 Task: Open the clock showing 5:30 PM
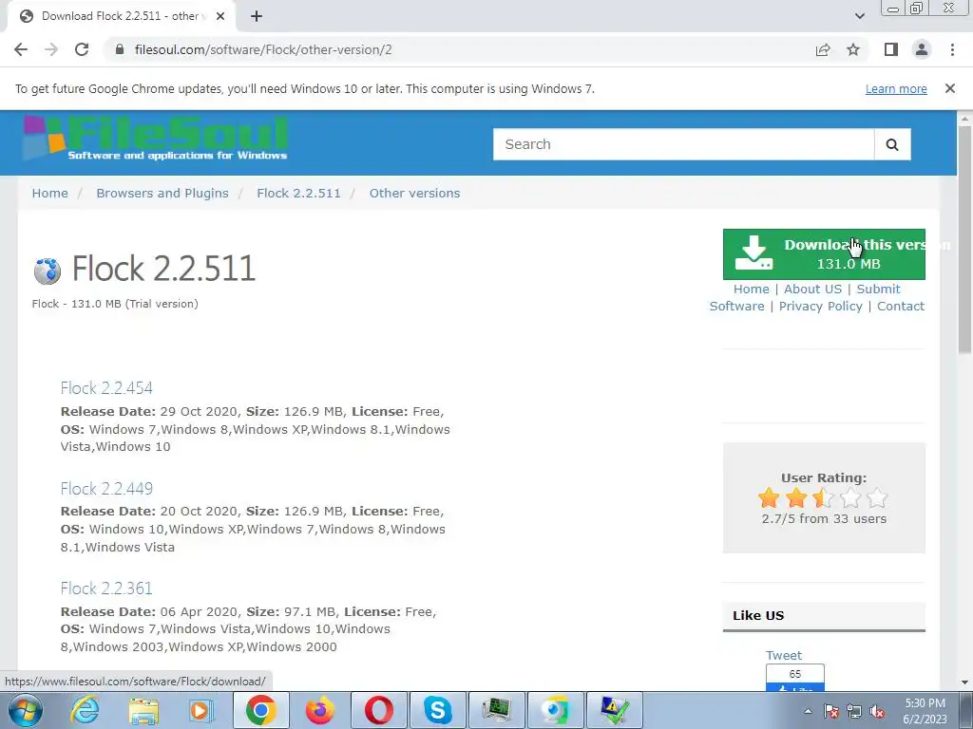pyautogui.click(x=925, y=711)
